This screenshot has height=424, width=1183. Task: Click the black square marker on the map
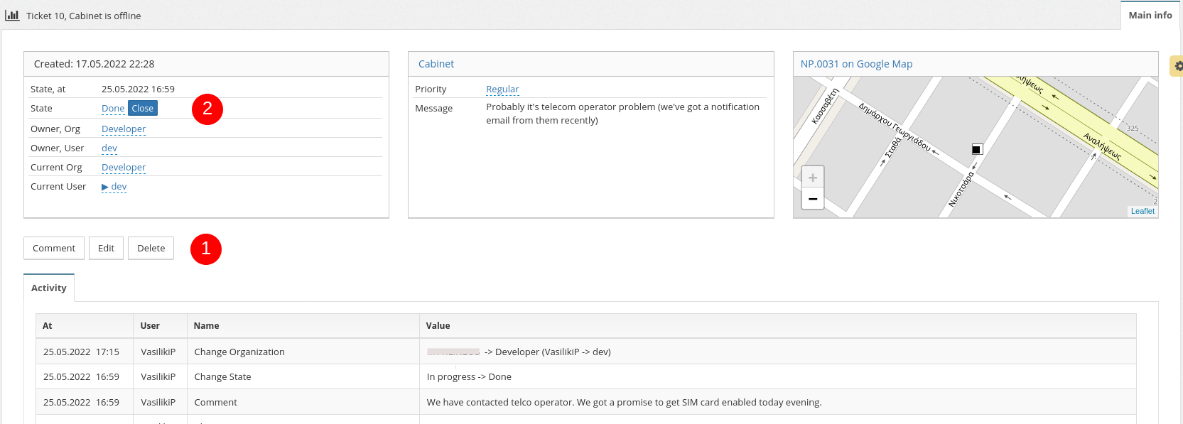coord(977,149)
